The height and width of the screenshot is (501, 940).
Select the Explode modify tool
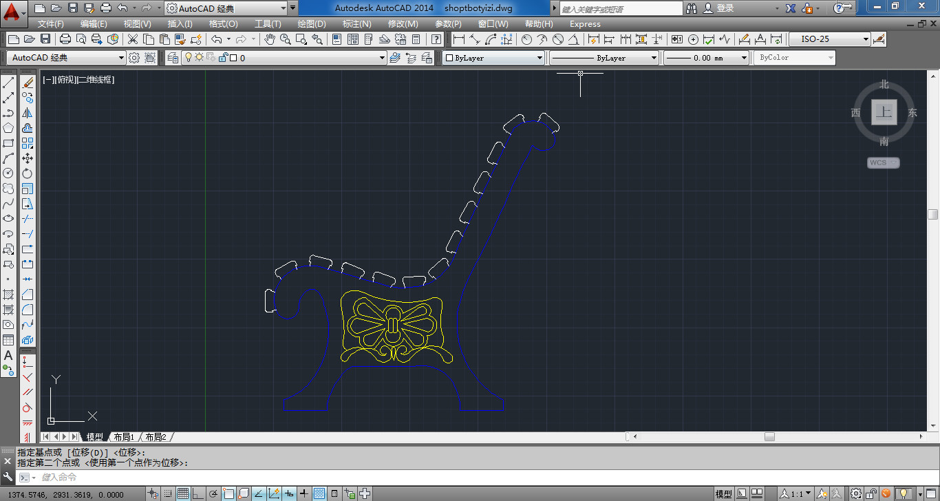(x=28, y=340)
